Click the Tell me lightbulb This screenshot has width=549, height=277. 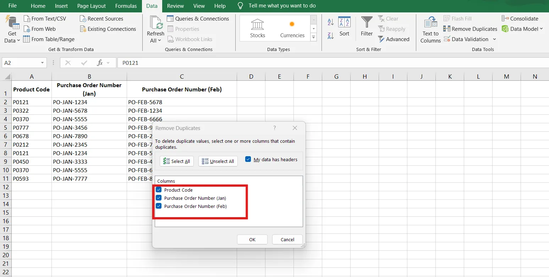(240, 6)
